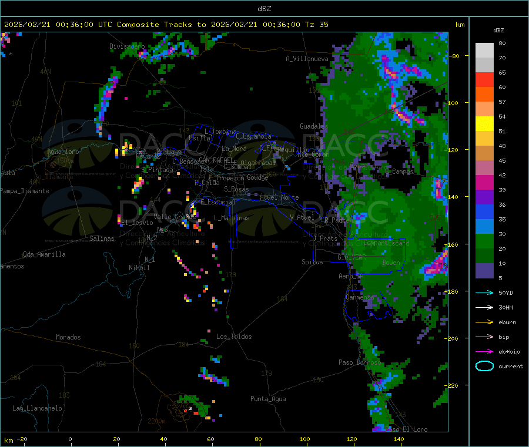The height and width of the screenshot is (447, 529).
Task: Click the 'La_Nora' map label
Action: (x=234, y=149)
